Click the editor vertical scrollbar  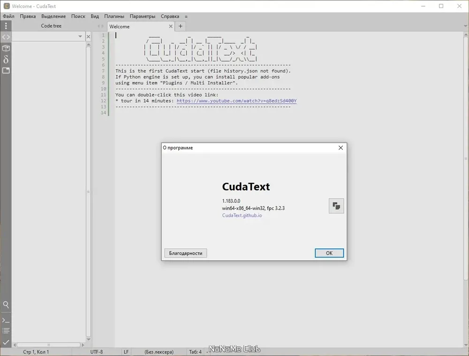pyautogui.click(x=466, y=159)
